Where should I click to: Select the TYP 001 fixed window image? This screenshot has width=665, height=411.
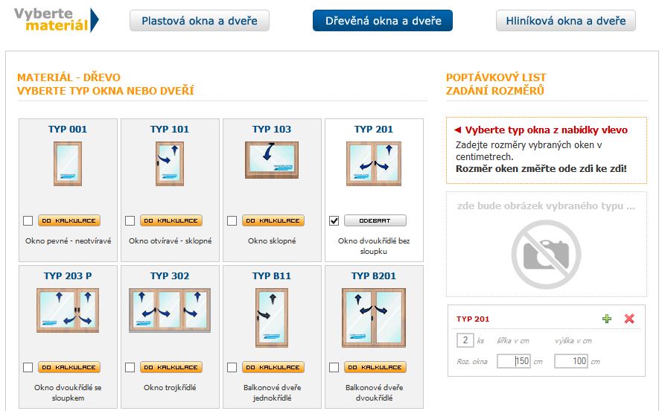68,163
